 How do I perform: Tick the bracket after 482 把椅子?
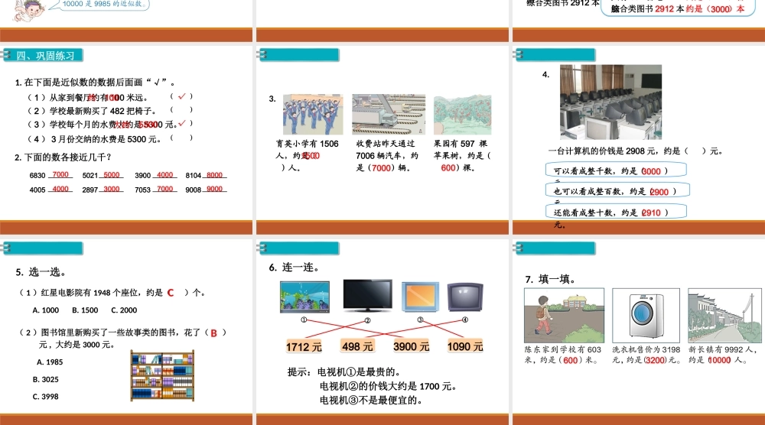coord(181,110)
